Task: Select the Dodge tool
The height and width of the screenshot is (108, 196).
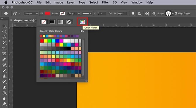Action: (x=4, y=104)
